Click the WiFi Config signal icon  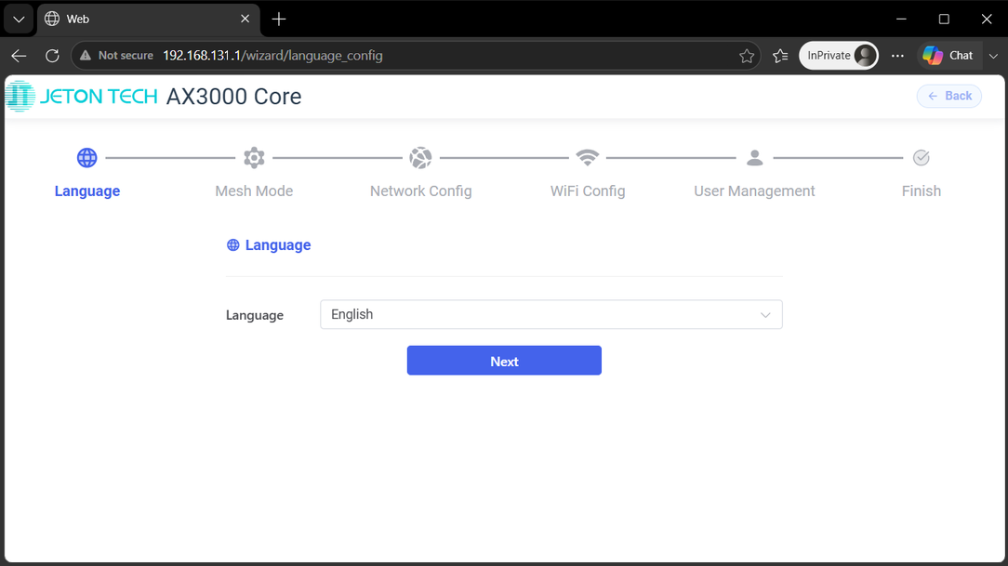point(588,157)
